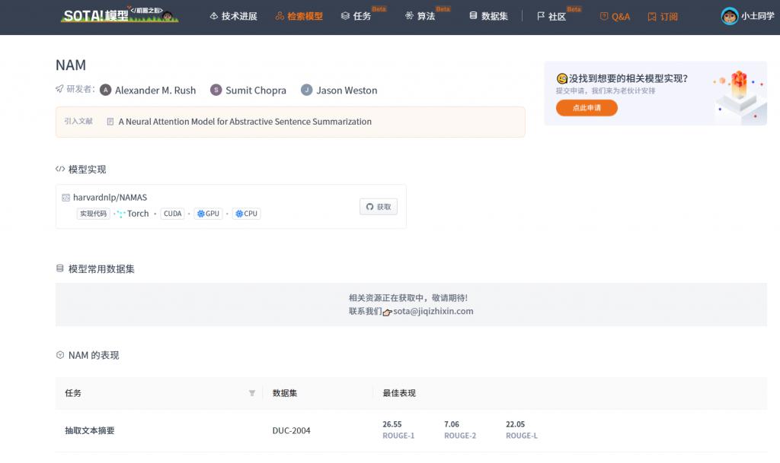
Task: Click the CUDA tag
Action: click(173, 214)
